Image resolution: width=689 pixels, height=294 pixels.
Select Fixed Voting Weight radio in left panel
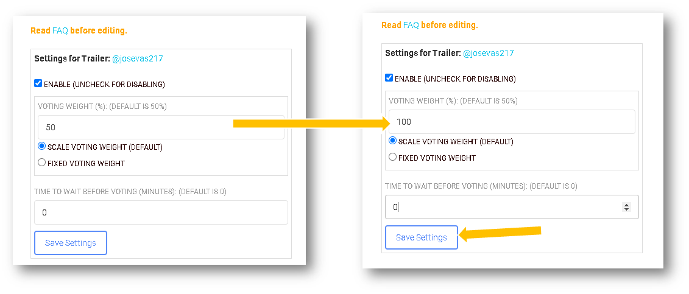(x=41, y=163)
